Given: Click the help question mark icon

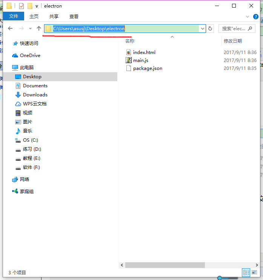Looking at the screenshot, I should click(x=255, y=16).
